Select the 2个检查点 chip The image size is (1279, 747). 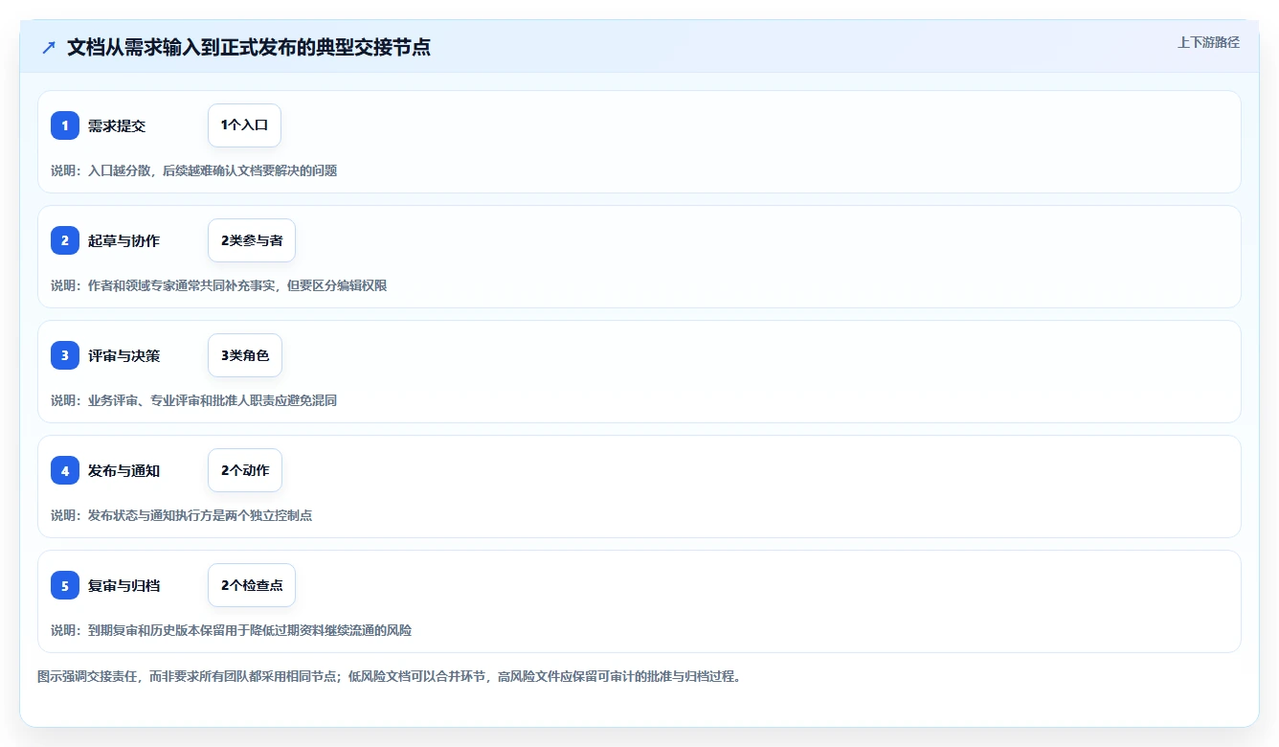(x=252, y=585)
